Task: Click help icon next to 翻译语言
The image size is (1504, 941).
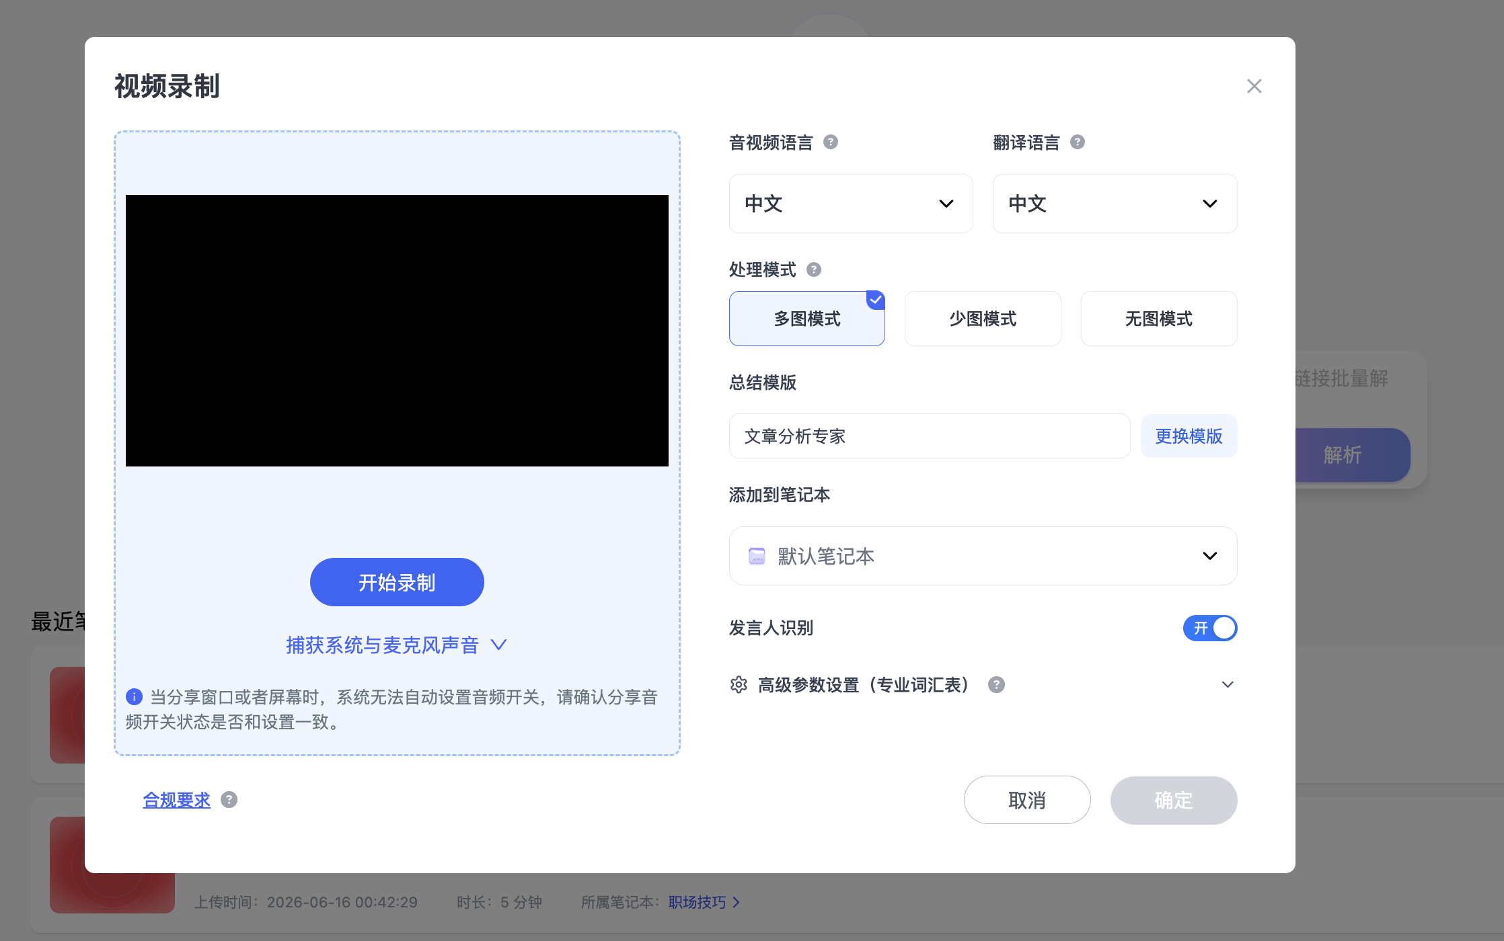Action: tap(1078, 142)
